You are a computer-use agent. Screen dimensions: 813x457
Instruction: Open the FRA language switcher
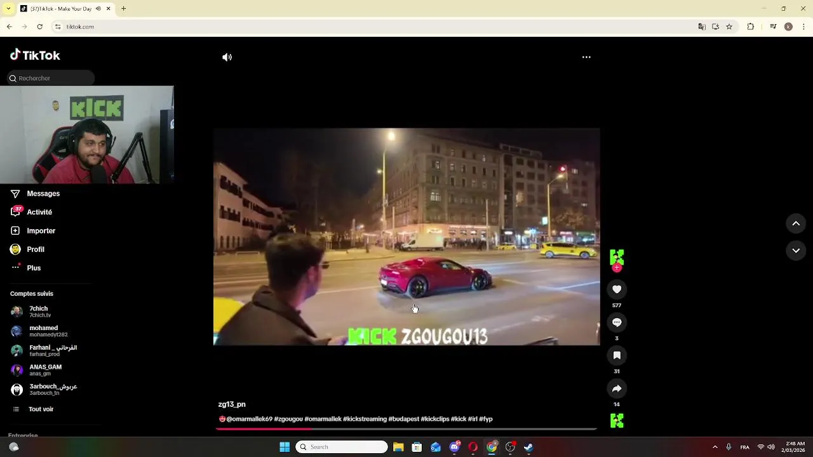pyautogui.click(x=744, y=447)
